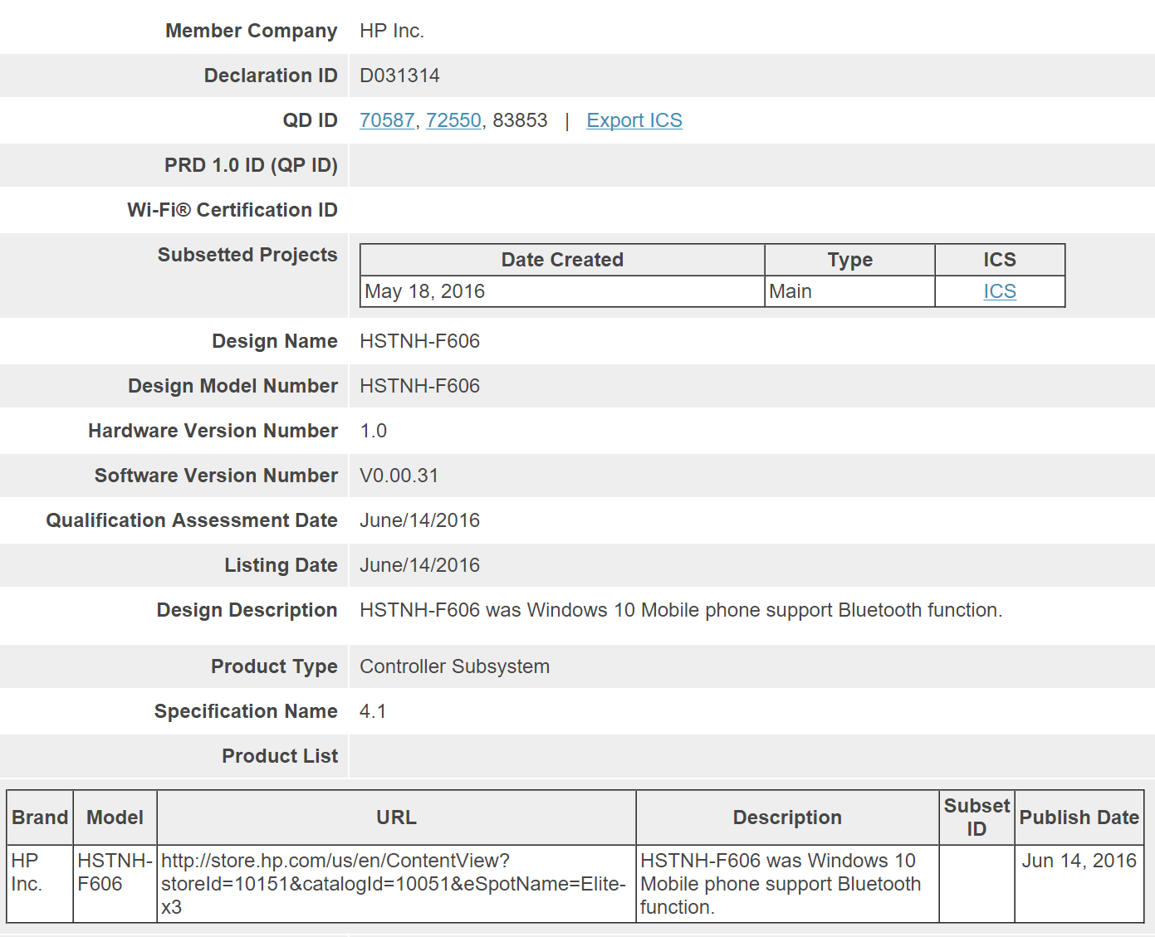Click the Brand column header
Screen dimensions: 1155x937
click(x=40, y=817)
